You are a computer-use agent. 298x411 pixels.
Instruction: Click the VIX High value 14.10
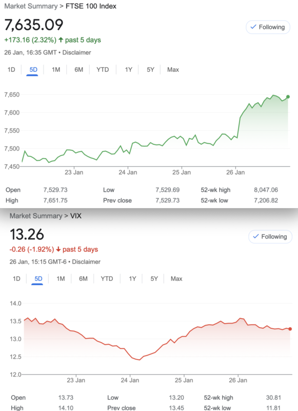[66, 408]
